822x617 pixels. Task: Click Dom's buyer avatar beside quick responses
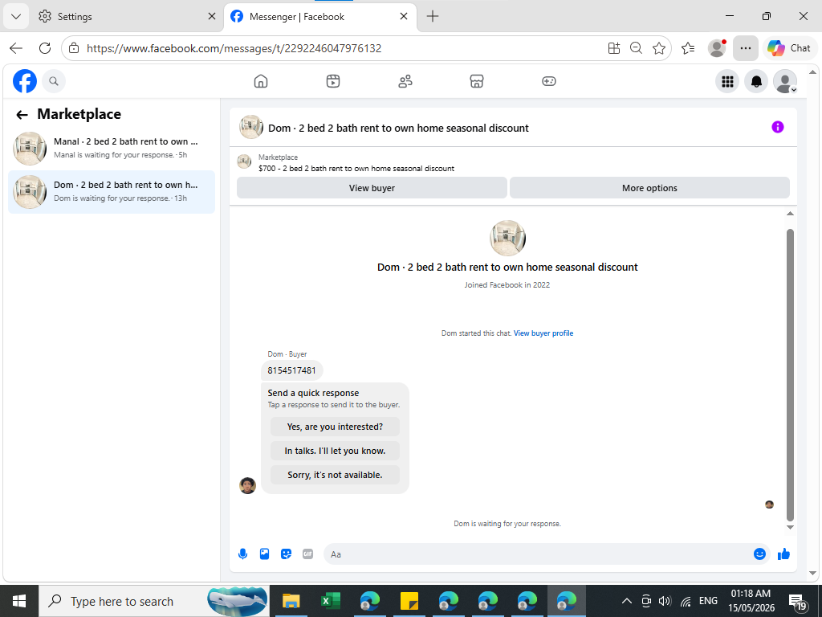(247, 485)
